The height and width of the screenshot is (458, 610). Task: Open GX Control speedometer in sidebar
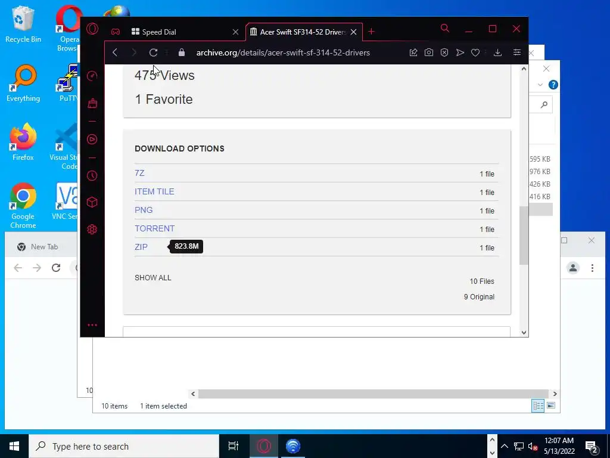pos(92,76)
